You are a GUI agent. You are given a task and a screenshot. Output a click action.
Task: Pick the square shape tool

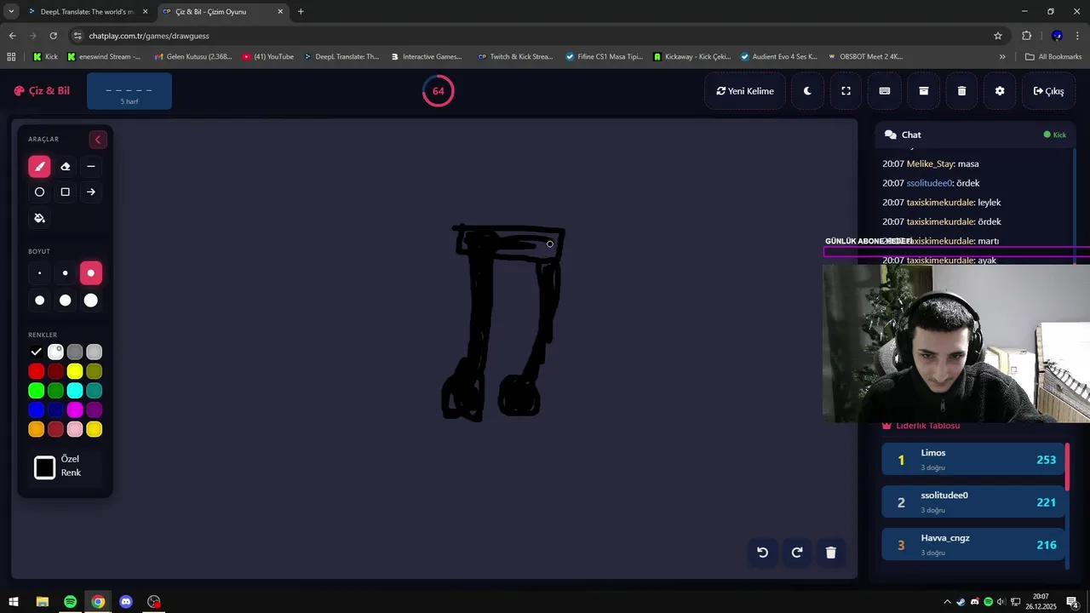(x=65, y=192)
